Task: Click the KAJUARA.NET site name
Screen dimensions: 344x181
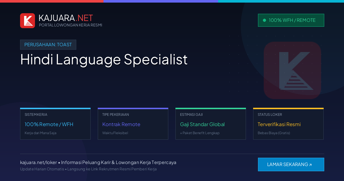Action: click(x=66, y=18)
